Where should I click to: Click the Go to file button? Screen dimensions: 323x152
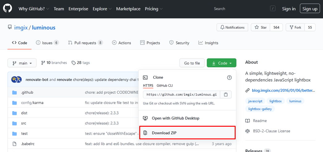(192, 63)
